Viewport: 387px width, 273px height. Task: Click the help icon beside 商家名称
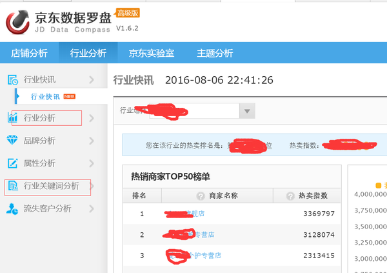(201, 196)
